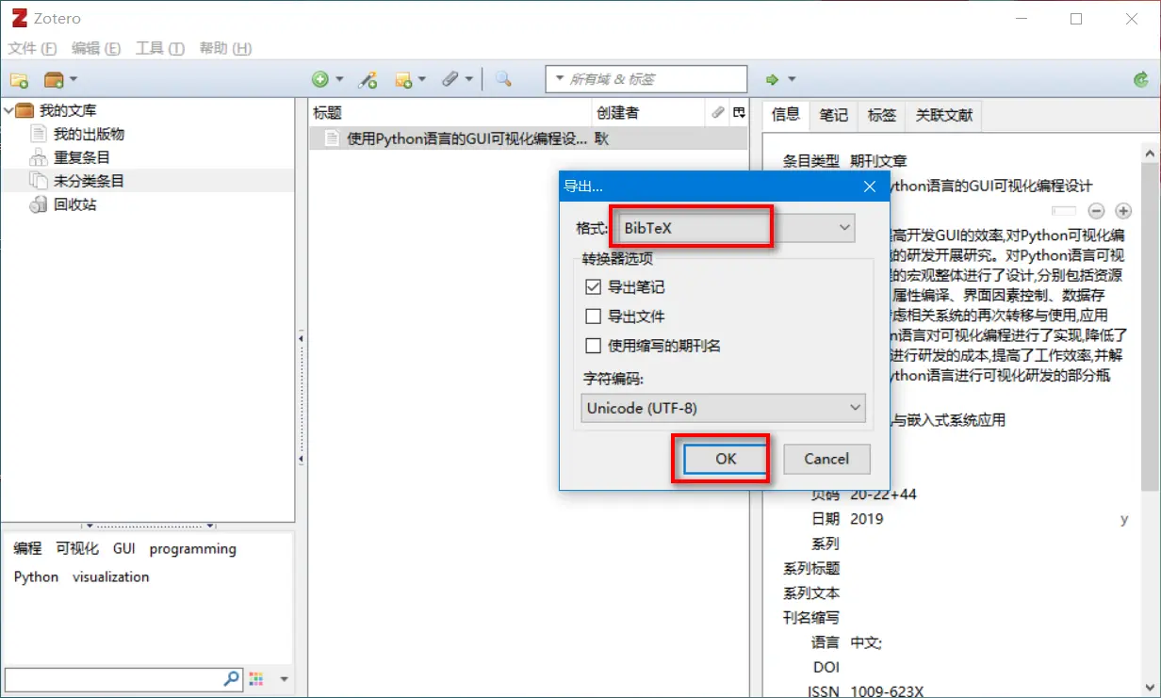This screenshot has height=698, width=1161.
Task: Open the search mode dropdown arrow
Action: click(x=560, y=79)
